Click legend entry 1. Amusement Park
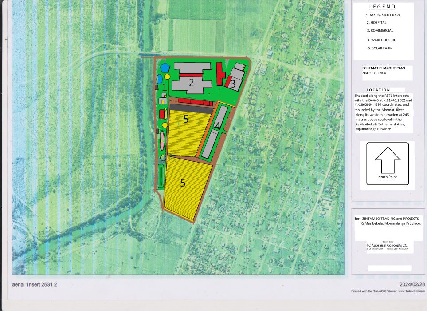Image resolution: width=427 pixels, height=311 pixels. 383,15
